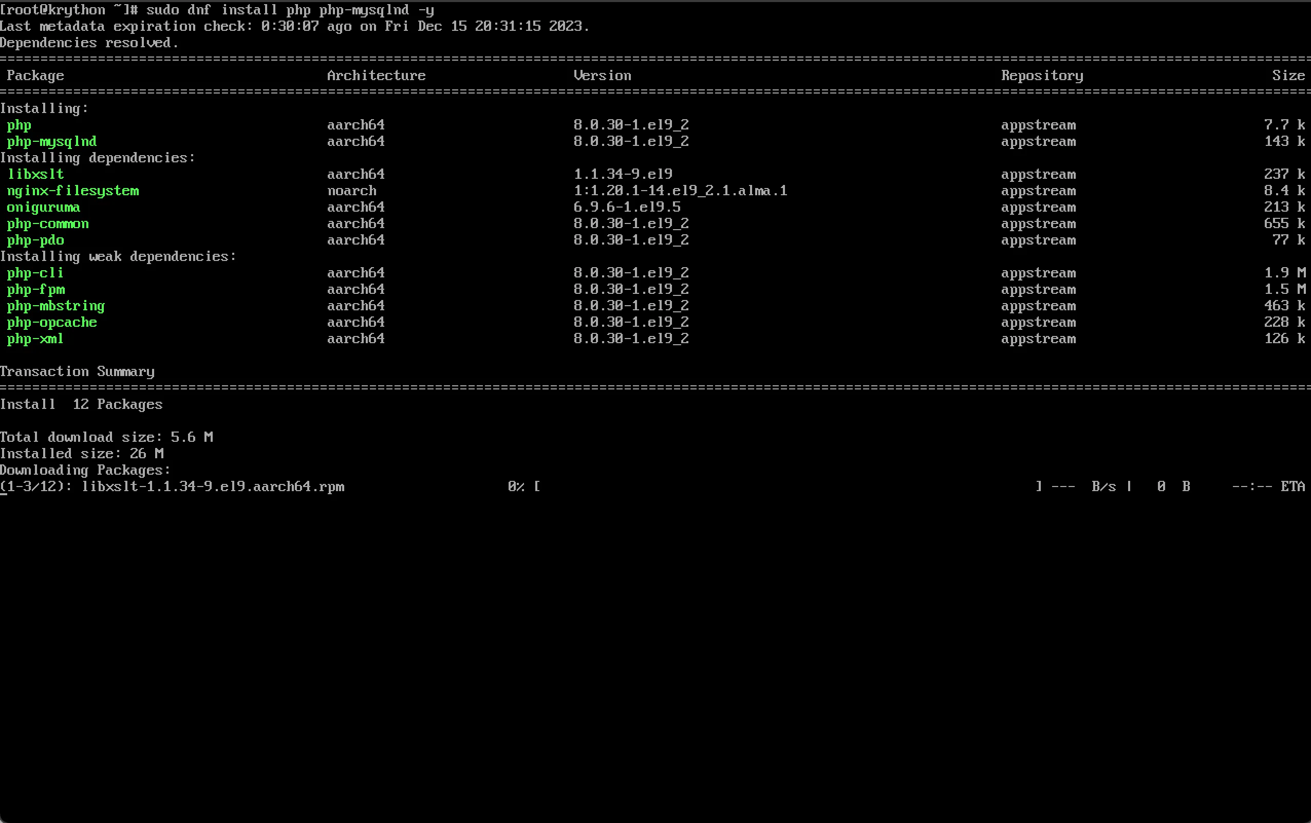Viewport: 1311px width, 823px height.
Task: Click the '463 k' size value
Action: pos(1284,306)
